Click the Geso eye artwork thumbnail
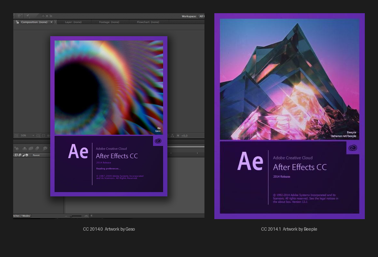The image size is (378, 257). [x=109, y=87]
